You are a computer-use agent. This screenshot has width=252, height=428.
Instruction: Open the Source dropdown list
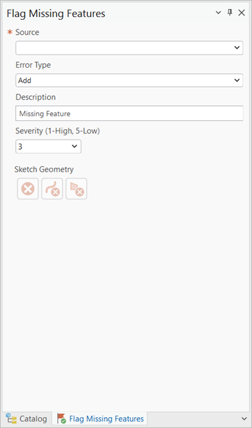click(x=129, y=48)
